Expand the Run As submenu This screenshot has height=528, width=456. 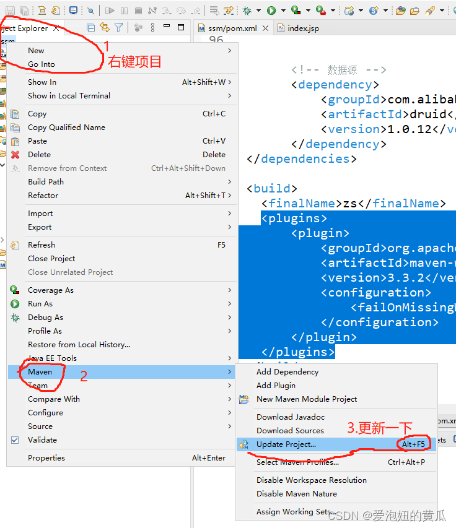click(x=122, y=304)
